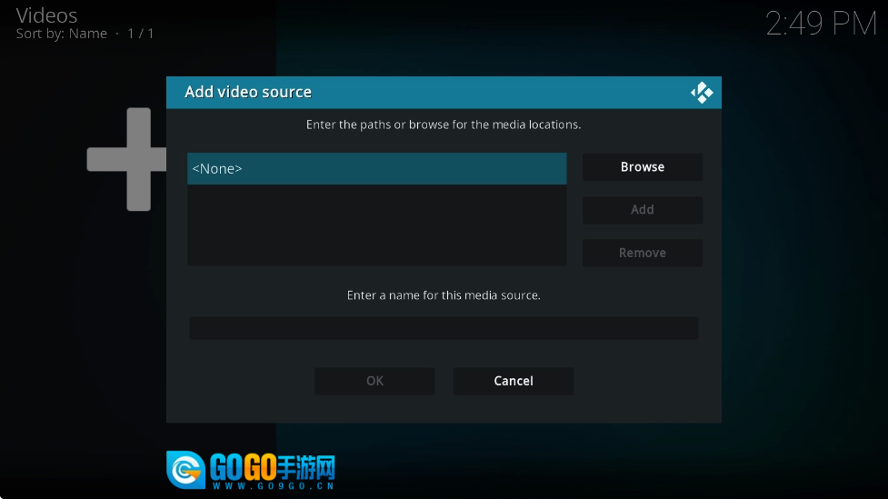Click the 2:49 PM clock
This screenshot has width=888, height=499.
click(x=820, y=25)
